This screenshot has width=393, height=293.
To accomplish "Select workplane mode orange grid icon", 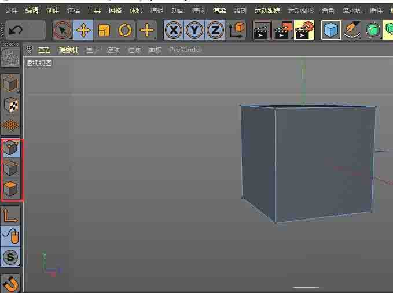I will [x=10, y=125].
